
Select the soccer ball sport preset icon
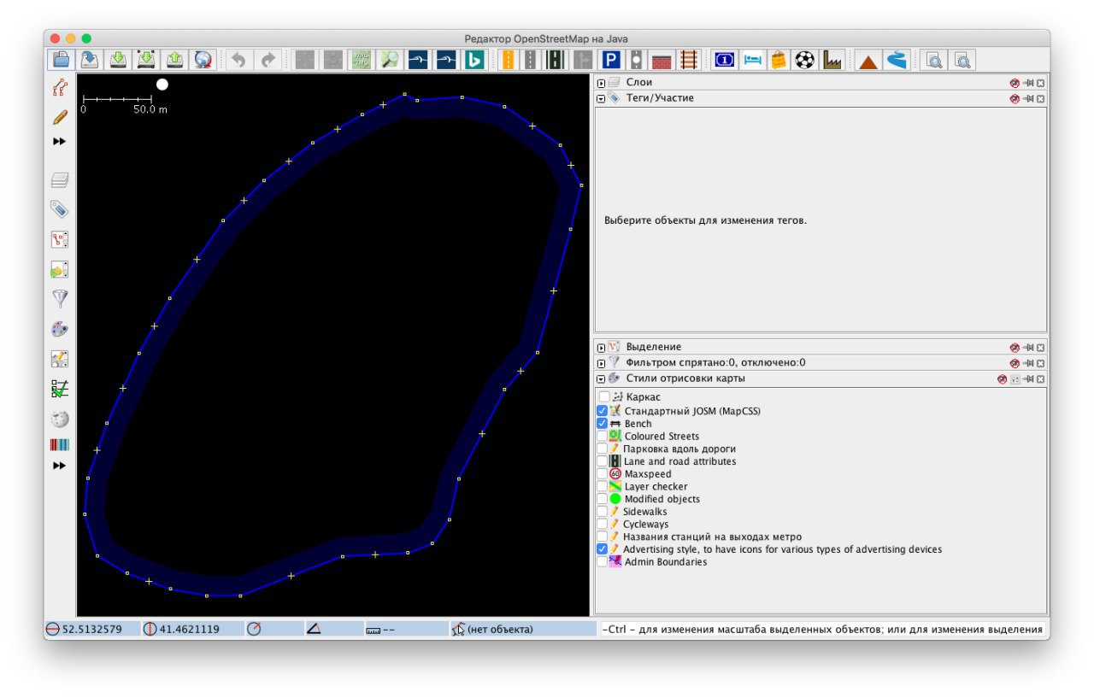[x=804, y=60]
